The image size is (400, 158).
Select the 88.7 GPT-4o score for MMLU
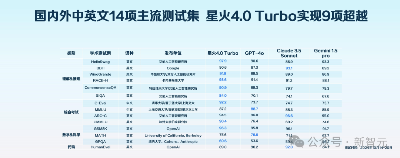[254, 109]
